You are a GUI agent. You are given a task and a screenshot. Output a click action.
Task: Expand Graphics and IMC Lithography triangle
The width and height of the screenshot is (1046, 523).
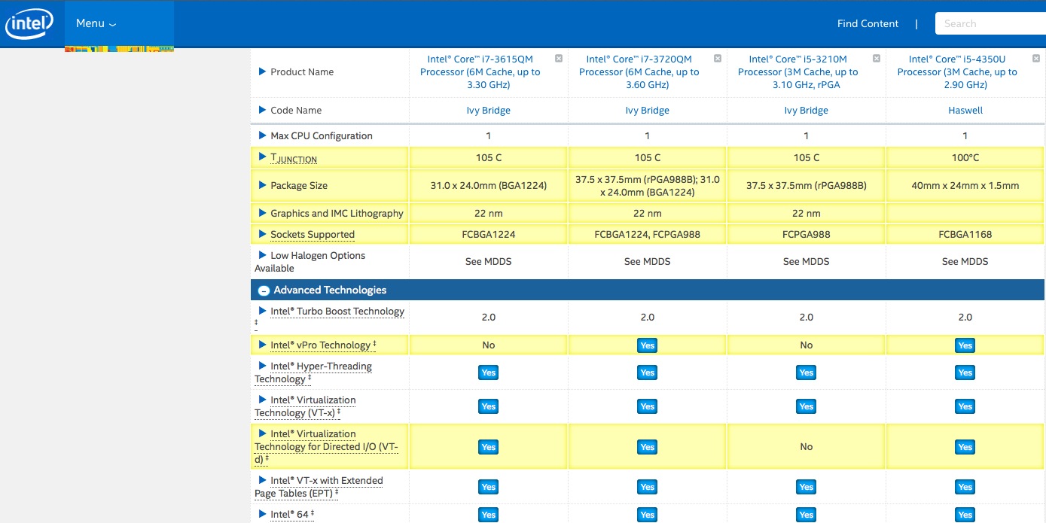click(262, 213)
